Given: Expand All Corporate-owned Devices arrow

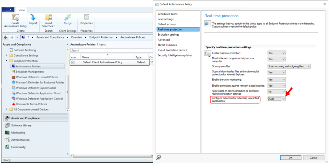Looking at the screenshot, I should click(7, 109).
